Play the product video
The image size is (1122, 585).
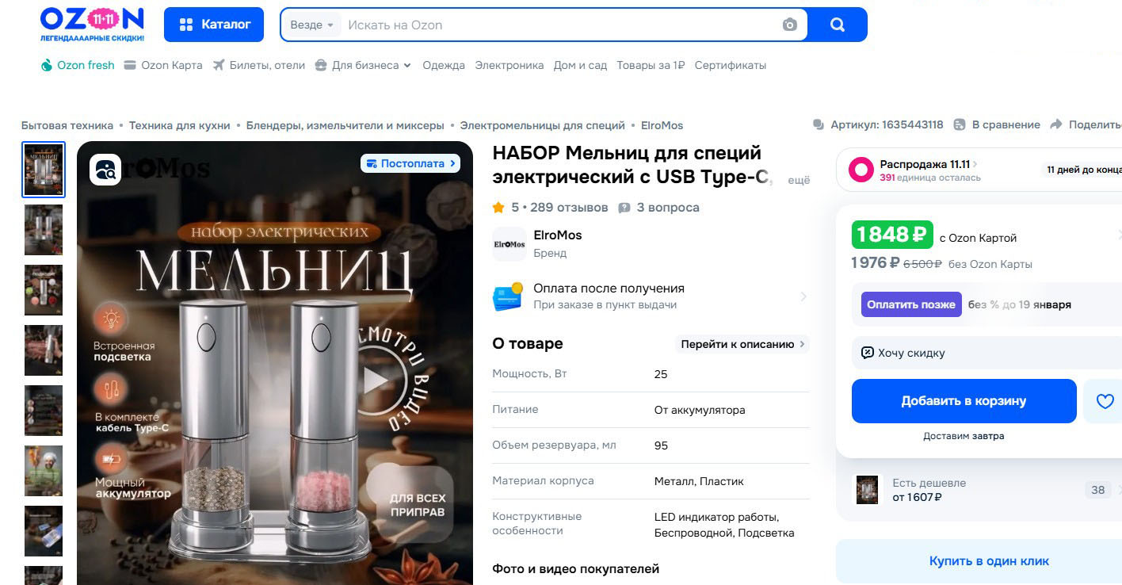(376, 381)
